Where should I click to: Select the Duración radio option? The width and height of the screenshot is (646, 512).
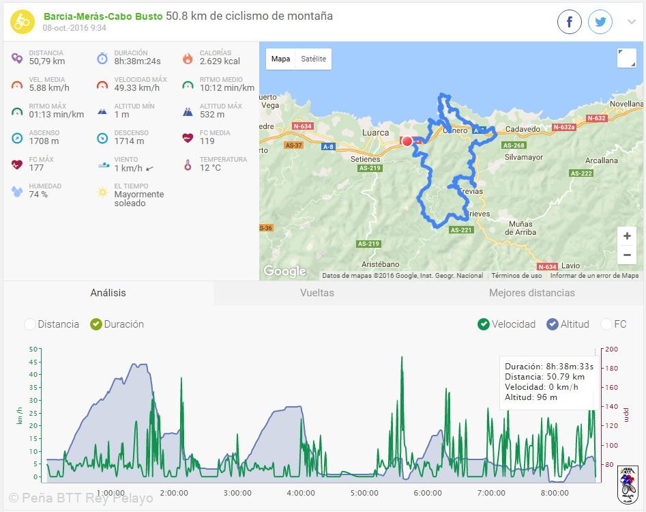96,324
